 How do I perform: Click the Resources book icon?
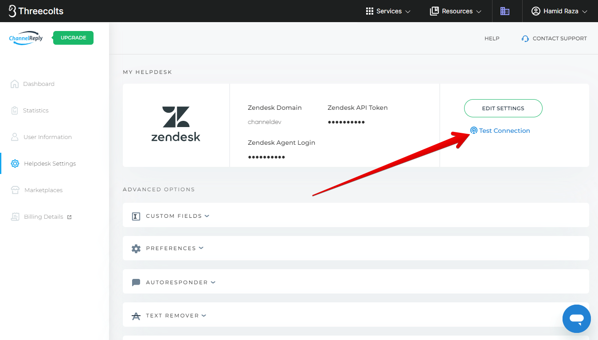click(x=434, y=11)
